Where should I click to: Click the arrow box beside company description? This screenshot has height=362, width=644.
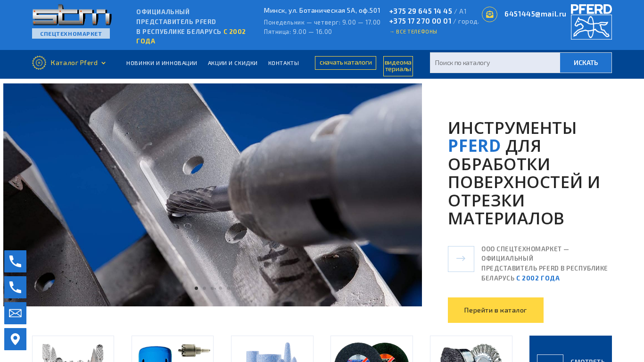461,259
